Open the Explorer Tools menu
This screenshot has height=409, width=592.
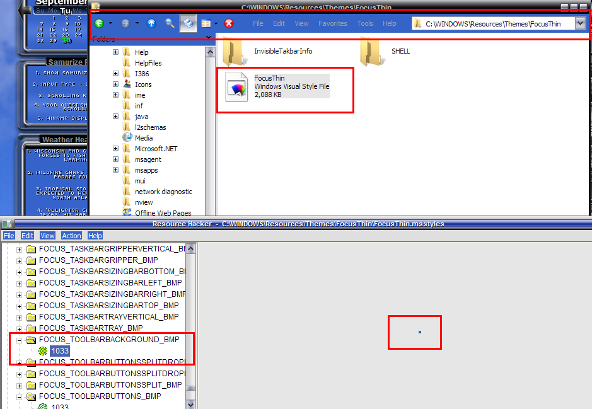coord(365,23)
